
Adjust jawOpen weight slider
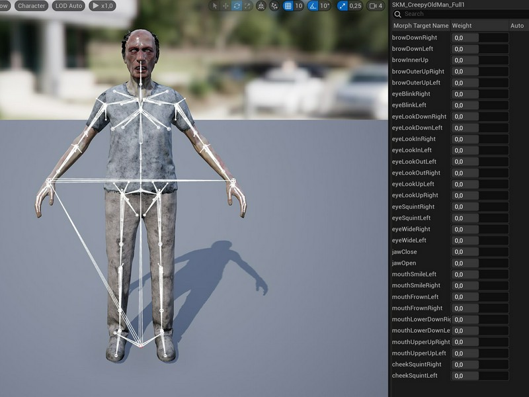(480, 263)
